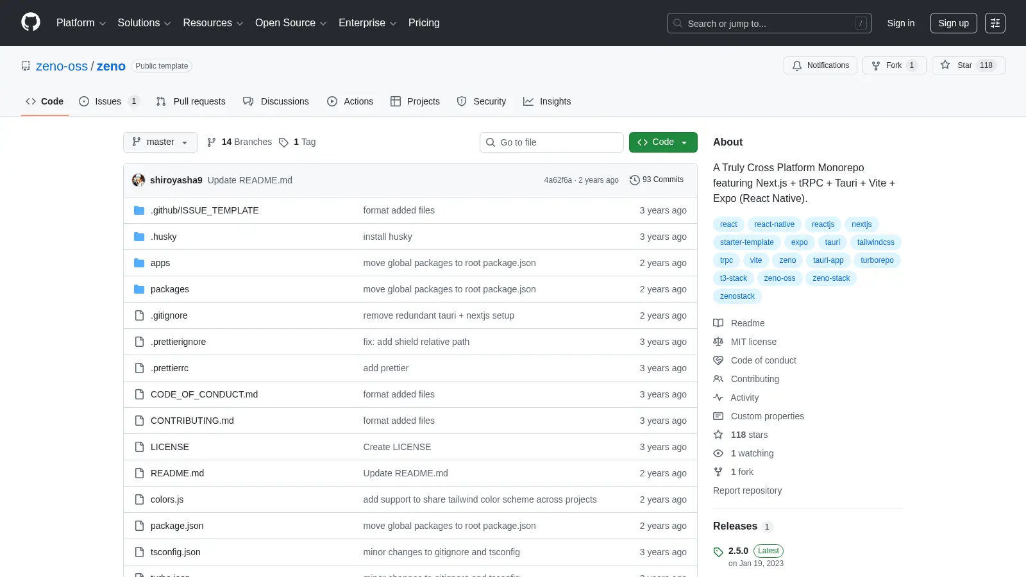Open the tsconfig.json file
The height and width of the screenshot is (577, 1026).
[175, 552]
